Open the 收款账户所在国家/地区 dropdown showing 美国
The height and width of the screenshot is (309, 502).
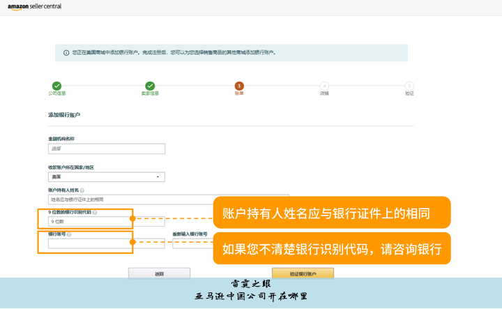pyautogui.click(x=107, y=177)
